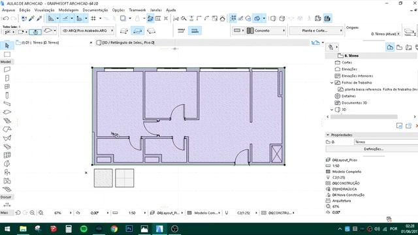
Task: Open the Guide Lines dropdown arrow
Action: click(57, 18)
